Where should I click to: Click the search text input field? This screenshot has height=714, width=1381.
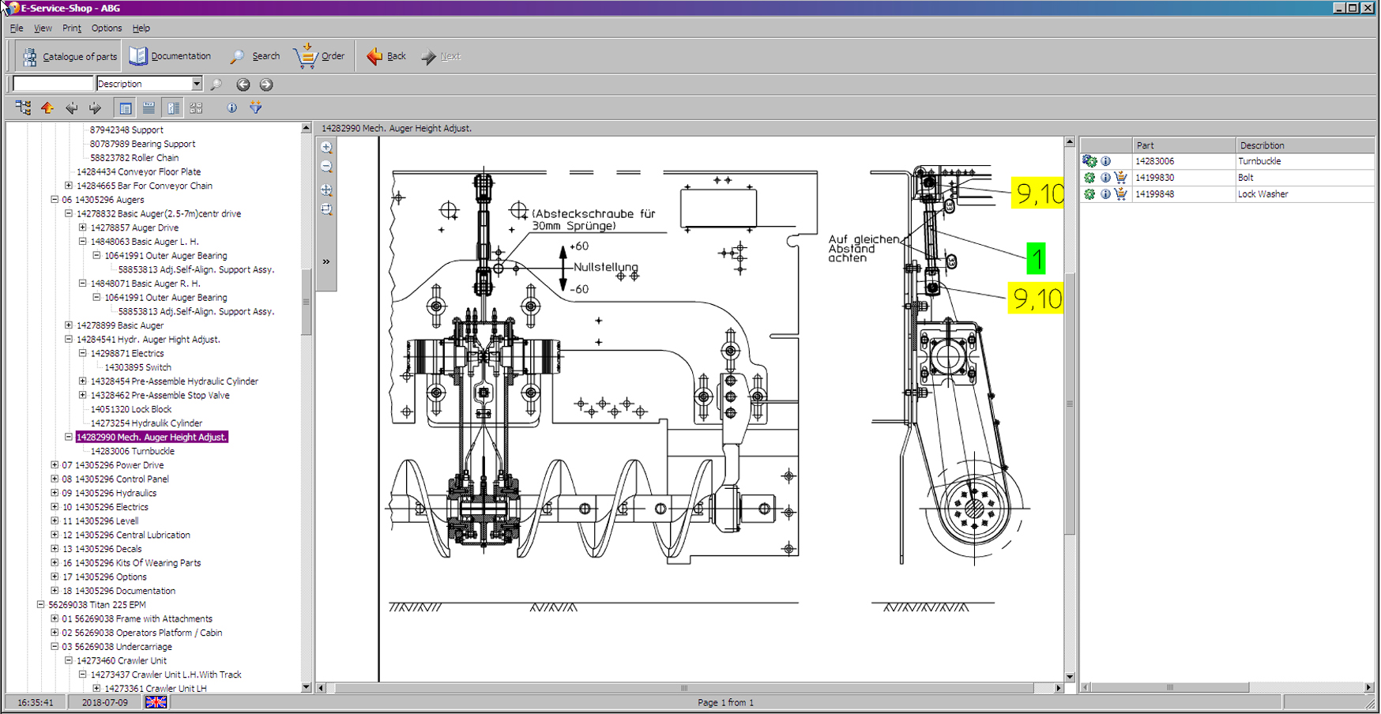53,84
